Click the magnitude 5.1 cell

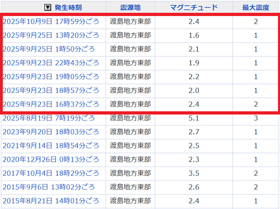[194, 118]
